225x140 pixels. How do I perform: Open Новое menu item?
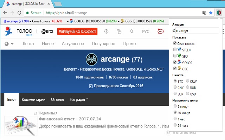pyautogui.click(x=48, y=44)
